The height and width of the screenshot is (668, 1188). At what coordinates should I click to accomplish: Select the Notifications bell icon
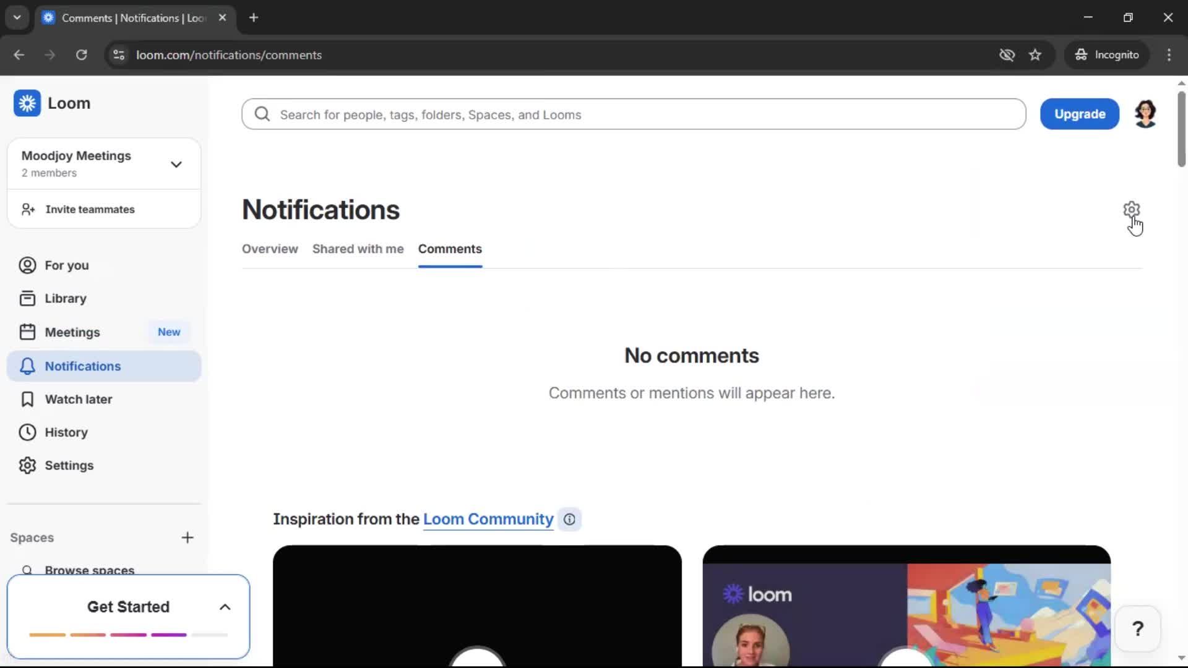27,366
